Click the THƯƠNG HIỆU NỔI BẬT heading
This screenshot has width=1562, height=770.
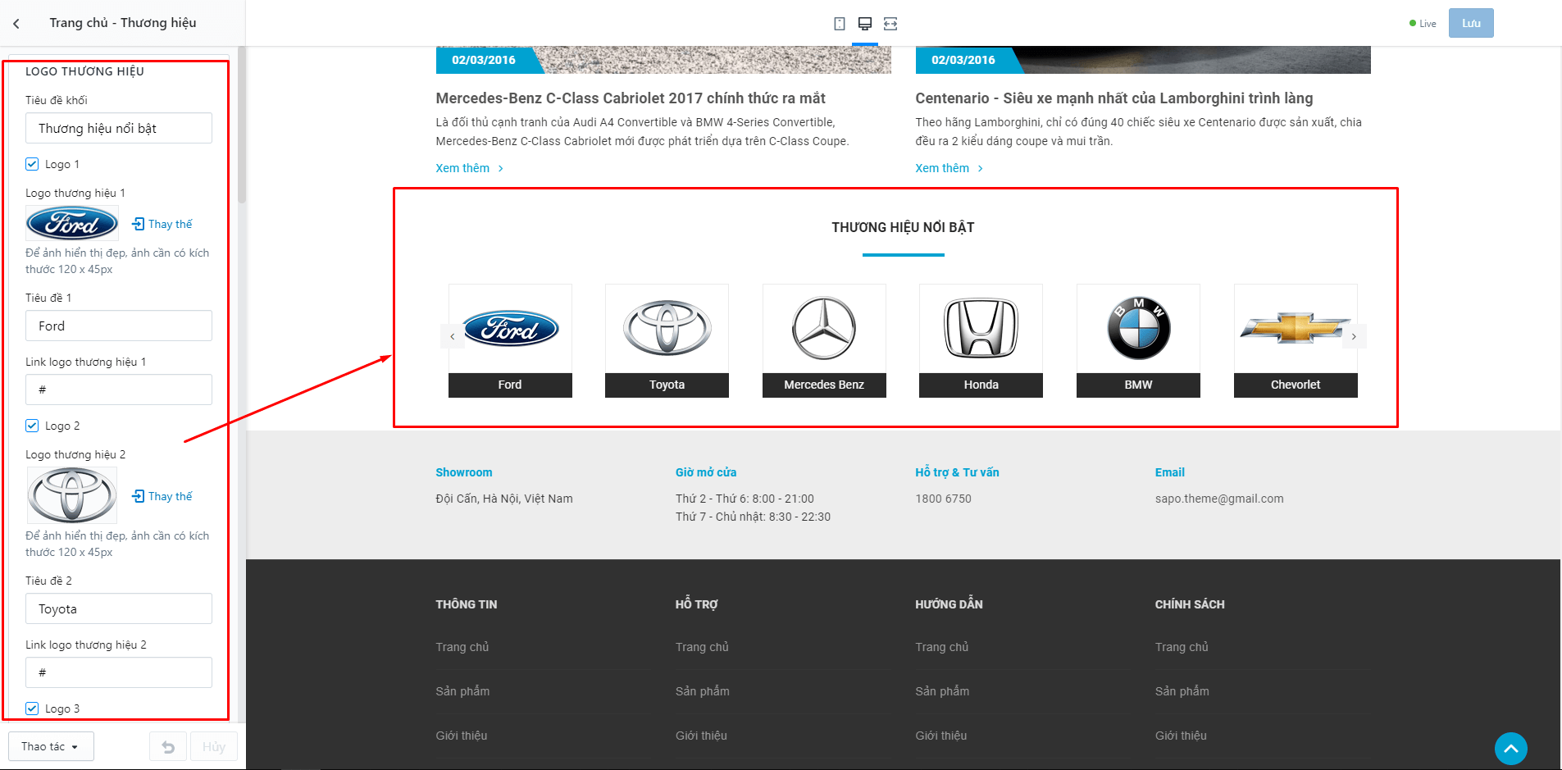point(903,227)
